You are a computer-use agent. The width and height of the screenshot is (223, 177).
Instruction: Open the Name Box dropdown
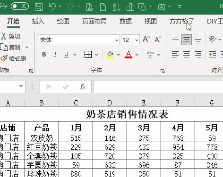pyautogui.click(x=21, y=86)
